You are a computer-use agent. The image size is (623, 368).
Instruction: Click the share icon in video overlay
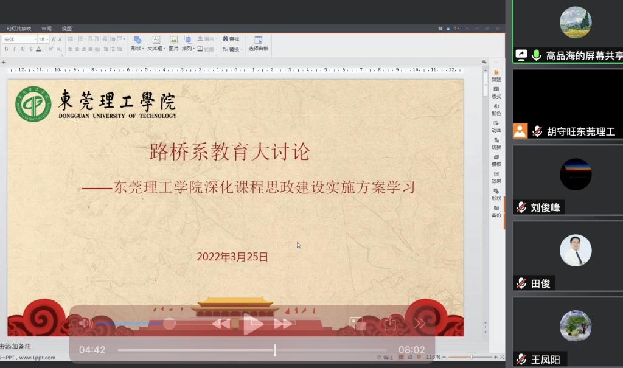click(389, 324)
